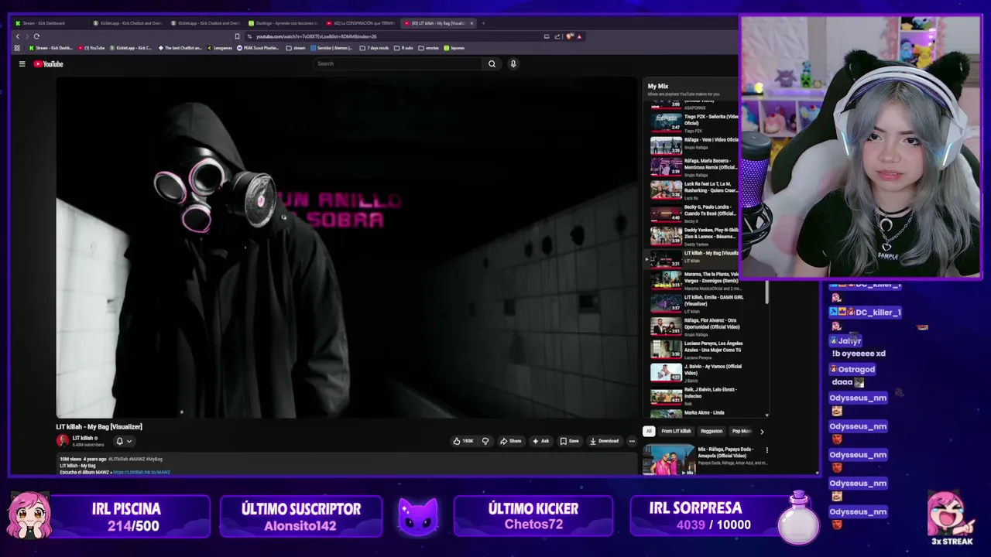
Task: Open the Japones bookmark
Action: point(454,48)
